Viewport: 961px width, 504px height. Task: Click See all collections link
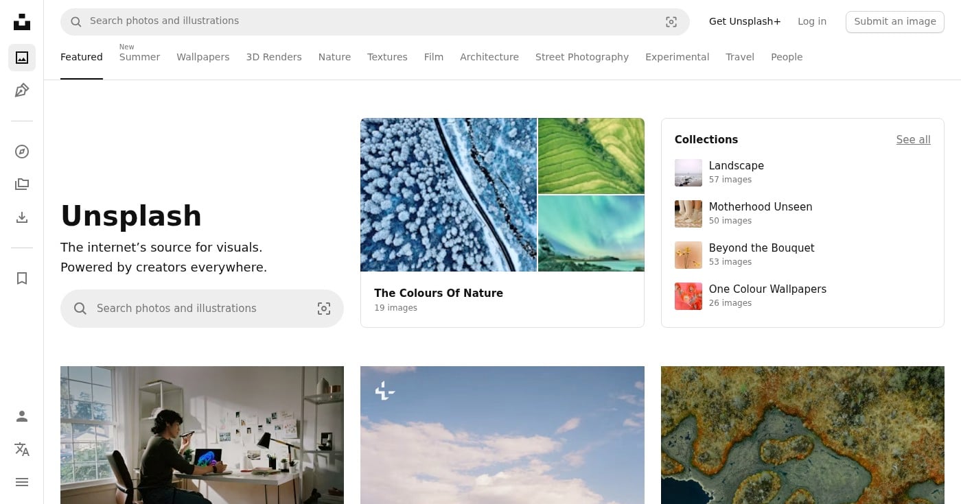tap(913, 140)
